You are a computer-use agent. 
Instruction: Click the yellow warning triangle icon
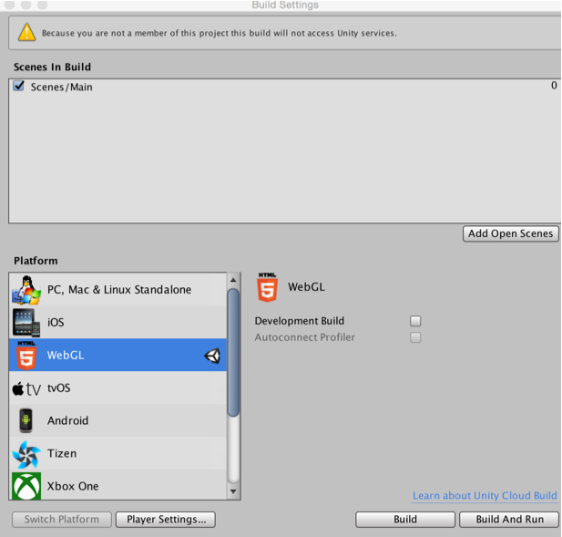click(x=27, y=33)
